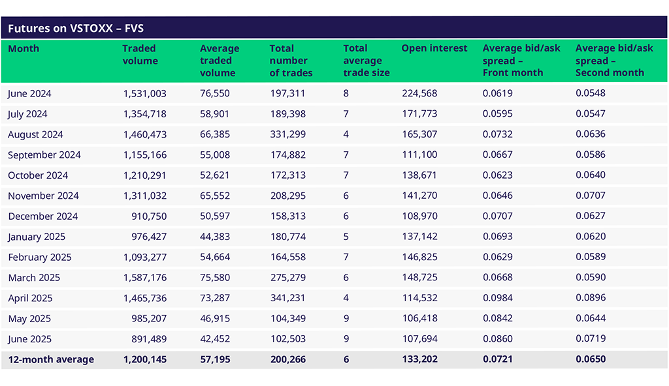This screenshot has height=386, width=669.
Task: Select the 'September 2024' row label
Action: pos(44,155)
